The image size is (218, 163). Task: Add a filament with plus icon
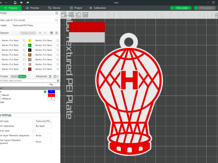[40, 33]
